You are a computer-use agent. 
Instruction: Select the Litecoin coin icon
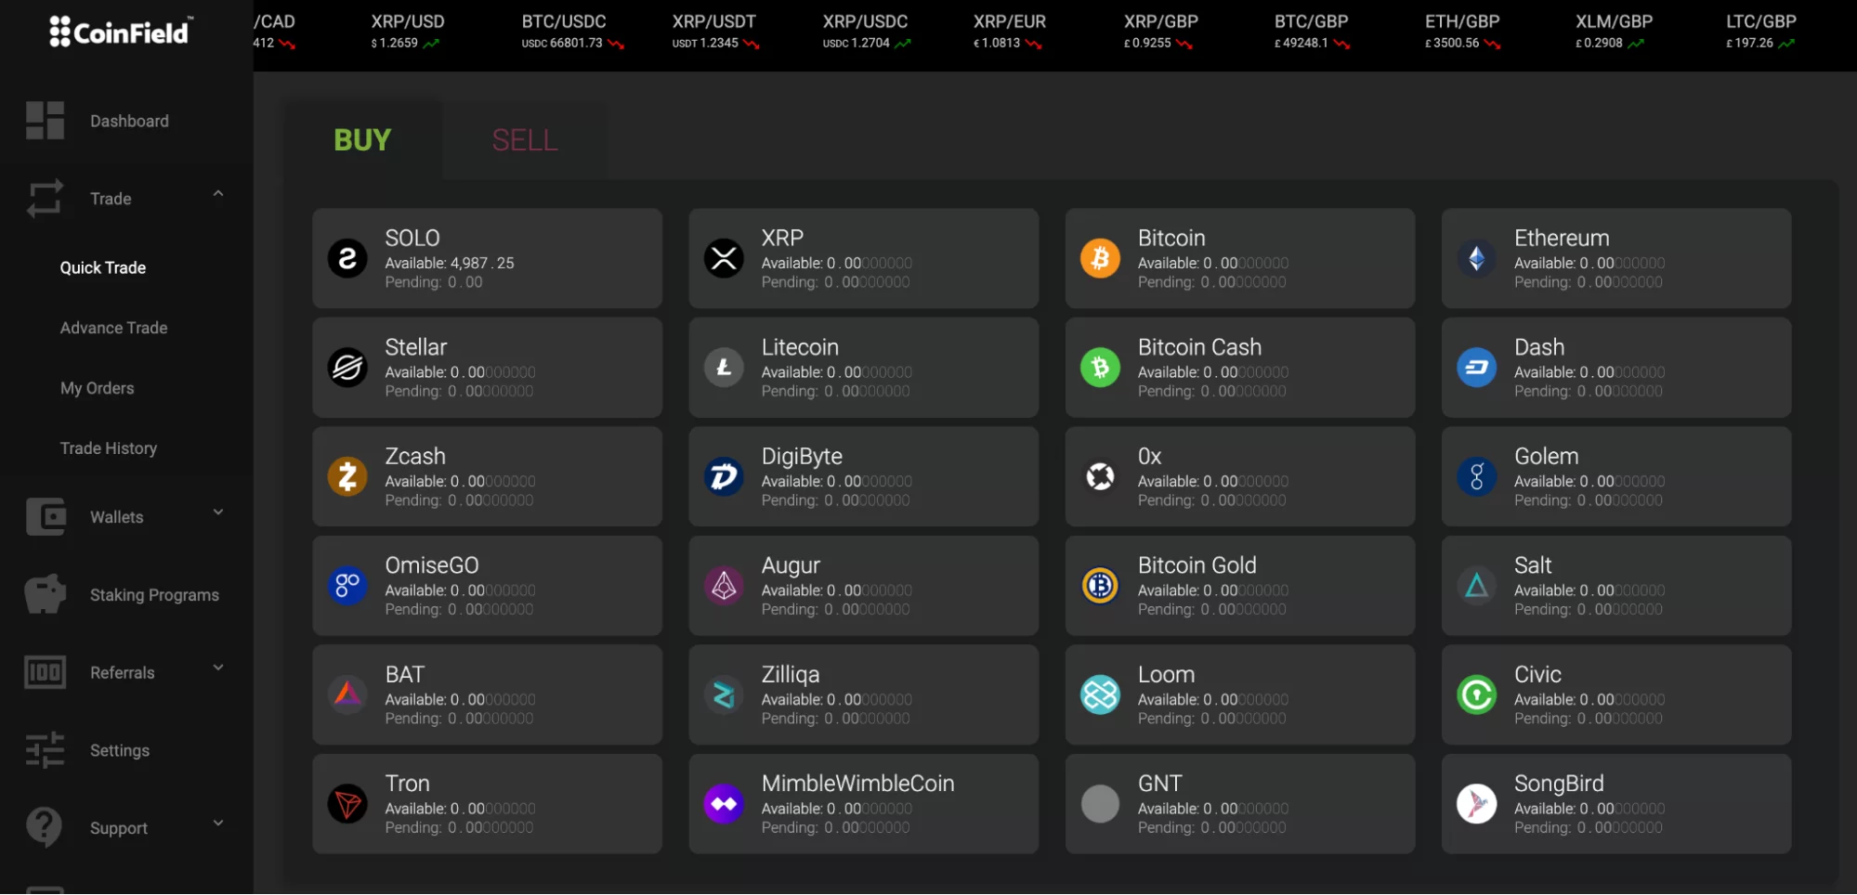724,368
